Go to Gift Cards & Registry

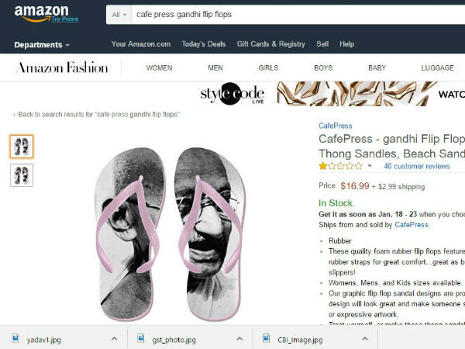tap(270, 44)
